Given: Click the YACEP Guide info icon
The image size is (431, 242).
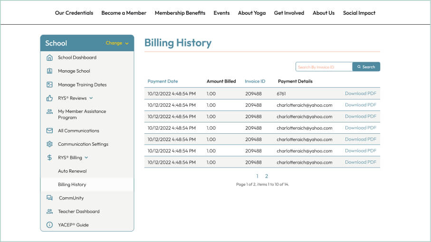Looking at the screenshot, I should (49, 225).
